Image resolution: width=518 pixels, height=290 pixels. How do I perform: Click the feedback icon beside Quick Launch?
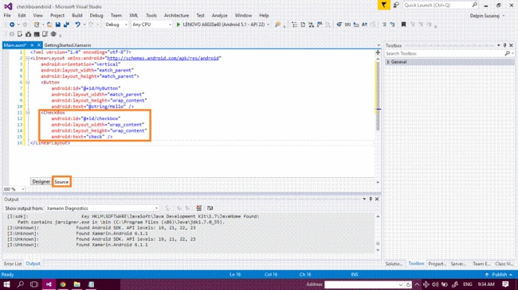(x=396, y=6)
